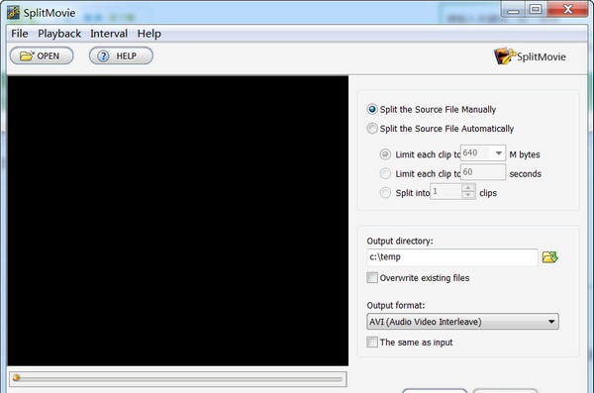Click the Split into clips number field
This screenshot has height=393, width=594.
(446, 191)
